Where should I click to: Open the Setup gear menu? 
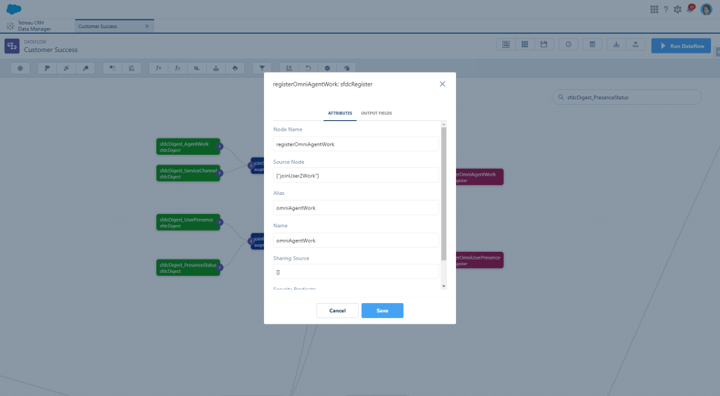pyautogui.click(x=678, y=9)
